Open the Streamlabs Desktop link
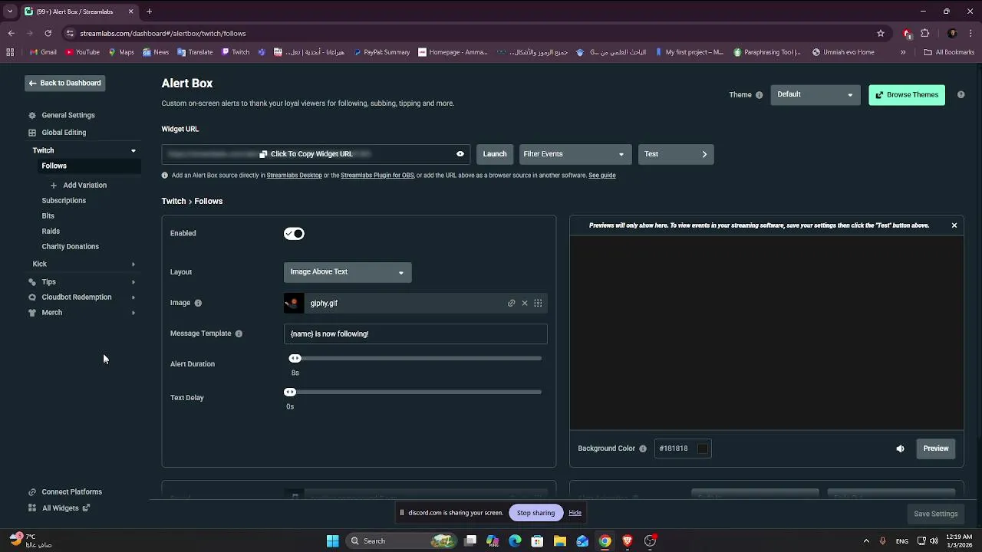The image size is (982, 552). click(294, 176)
